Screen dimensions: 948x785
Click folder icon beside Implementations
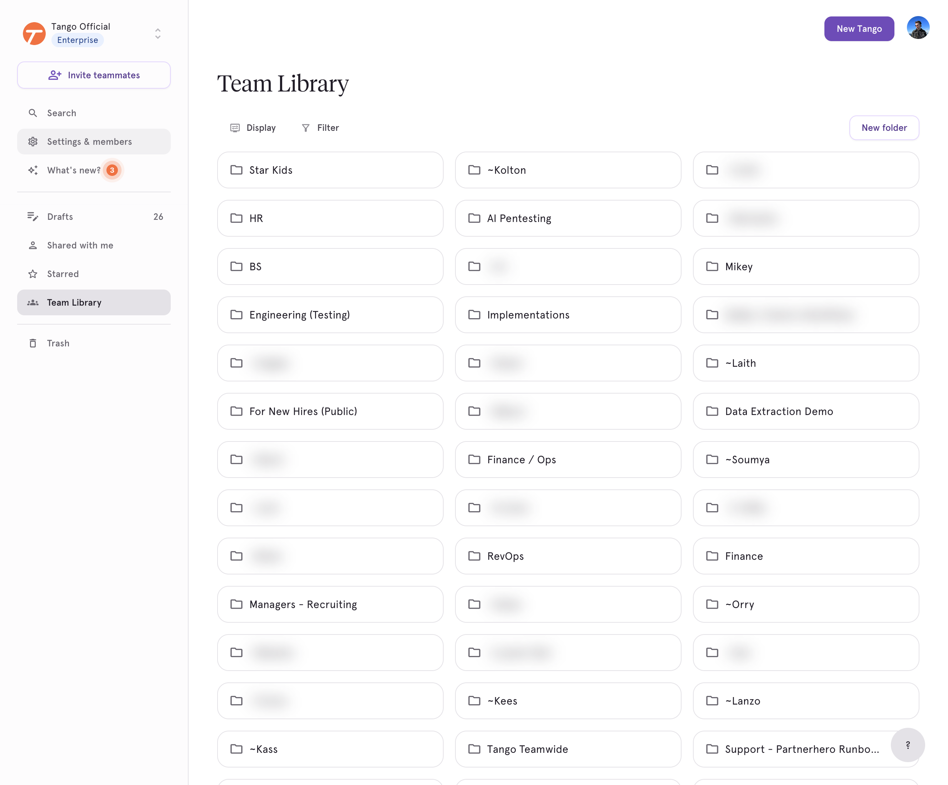click(x=474, y=315)
